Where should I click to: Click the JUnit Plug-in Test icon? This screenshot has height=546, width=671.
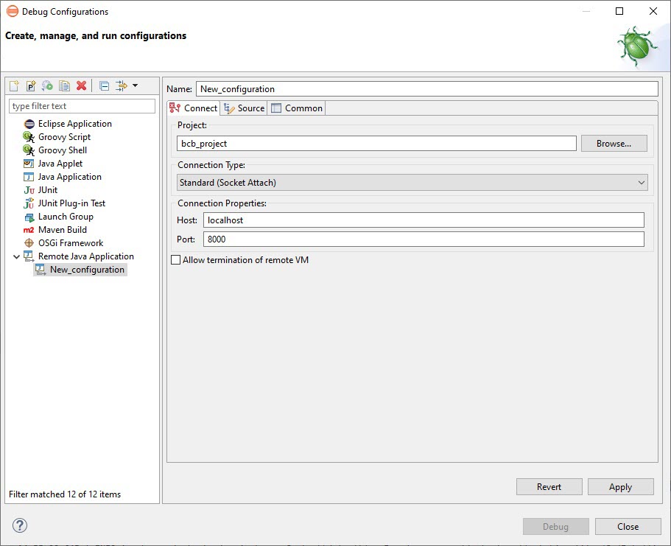[x=29, y=203]
